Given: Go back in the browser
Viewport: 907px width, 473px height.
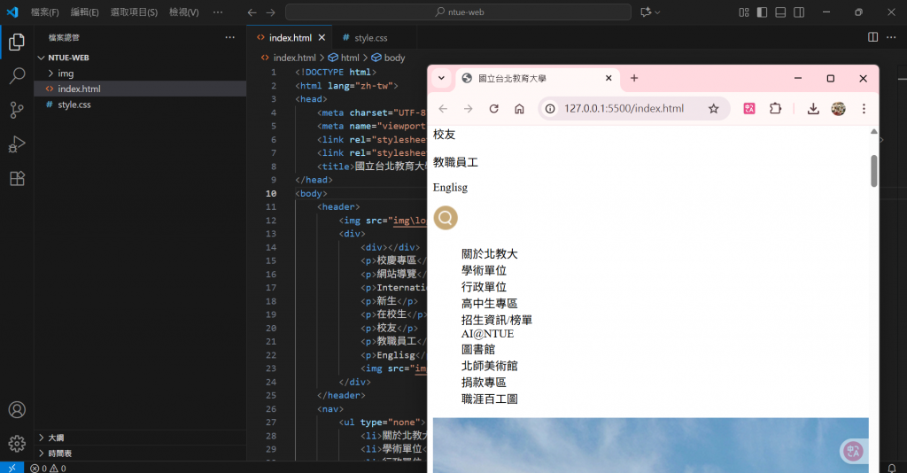Looking at the screenshot, I should [x=443, y=109].
